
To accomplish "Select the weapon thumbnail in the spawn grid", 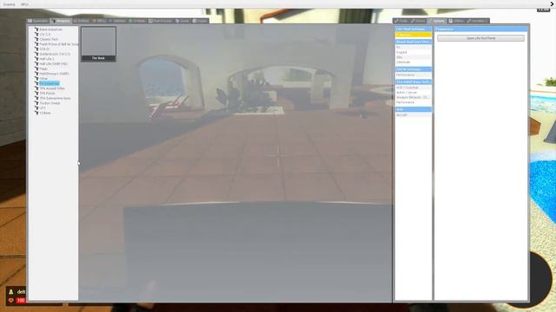I will [98, 44].
